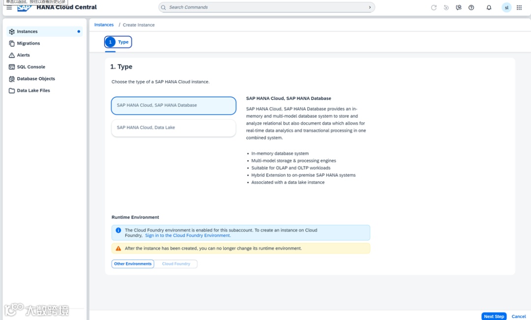Go to Instances breadcrumb link
Viewport: 531px width, 320px height.
click(x=104, y=25)
